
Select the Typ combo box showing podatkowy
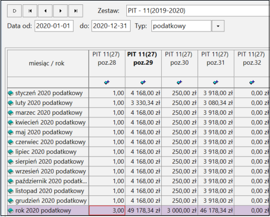pos(181,26)
